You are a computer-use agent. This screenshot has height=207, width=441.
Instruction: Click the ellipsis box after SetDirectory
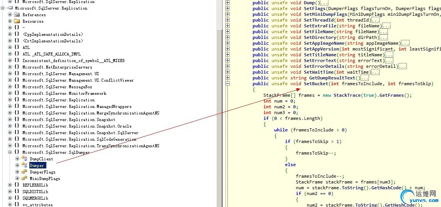click(x=383, y=38)
